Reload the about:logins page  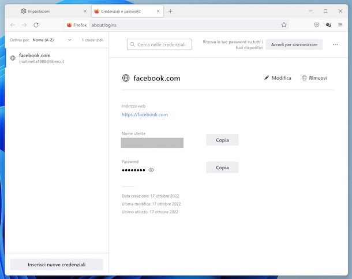pos(36,25)
